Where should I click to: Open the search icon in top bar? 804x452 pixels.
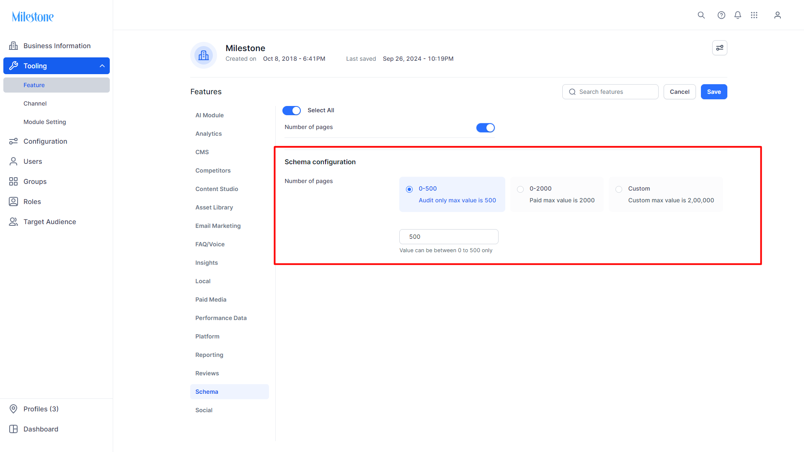701,15
